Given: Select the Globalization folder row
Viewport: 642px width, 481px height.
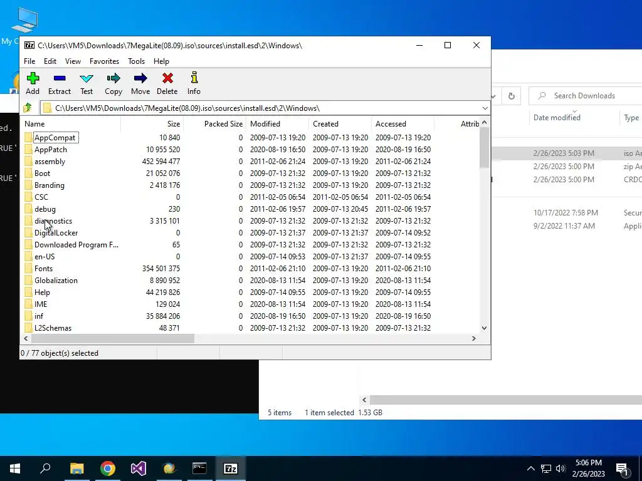Looking at the screenshot, I should pos(250,280).
